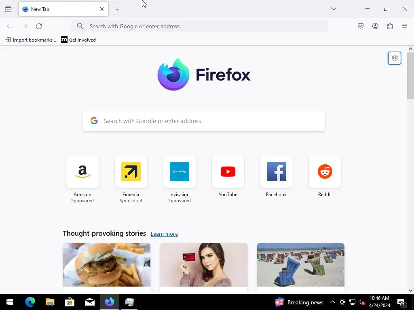Click the page vertical scrollbar thumb
Screen dimensions: 414x310
(x=410, y=75)
